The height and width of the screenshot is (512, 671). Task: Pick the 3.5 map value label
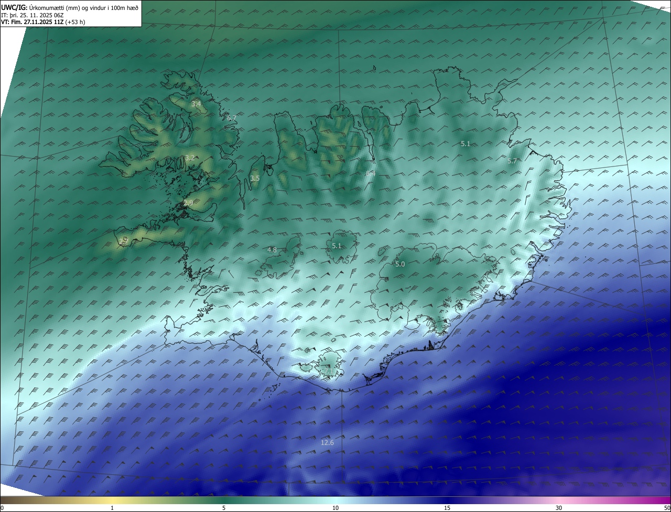click(255, 179)
